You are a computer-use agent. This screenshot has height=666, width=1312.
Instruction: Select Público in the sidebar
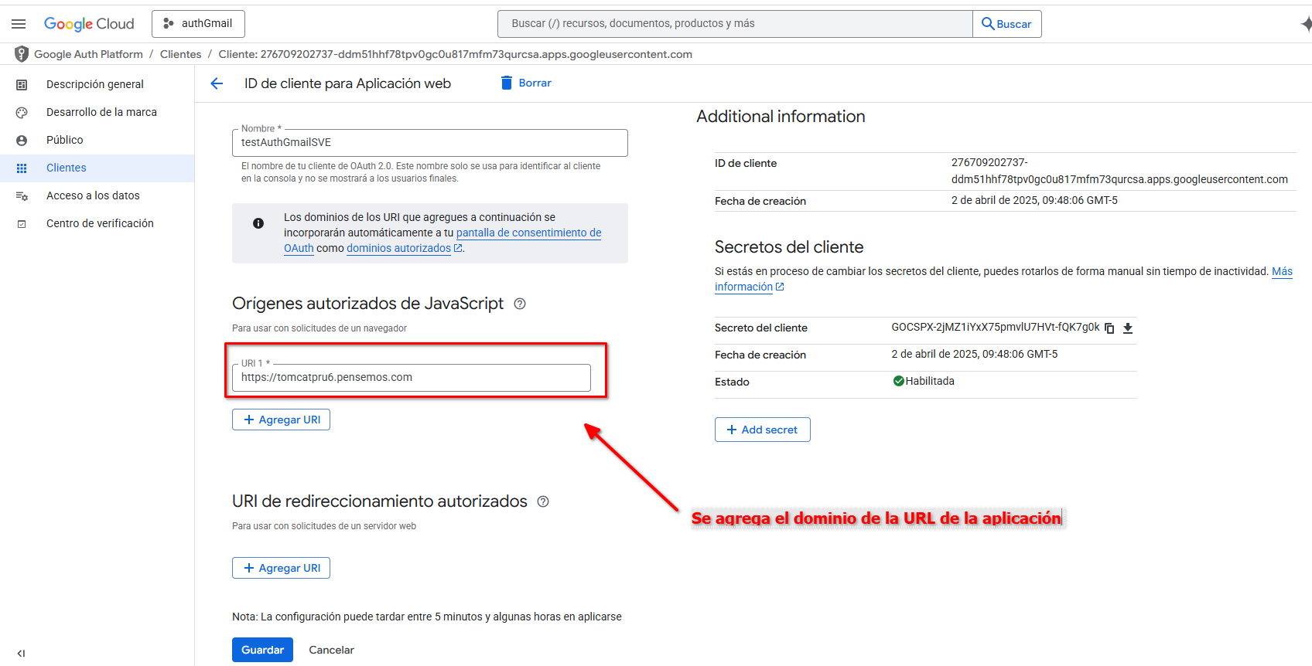(64, 140)
